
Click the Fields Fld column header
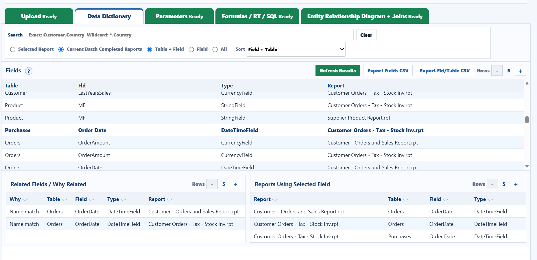[x=82, y=86]
